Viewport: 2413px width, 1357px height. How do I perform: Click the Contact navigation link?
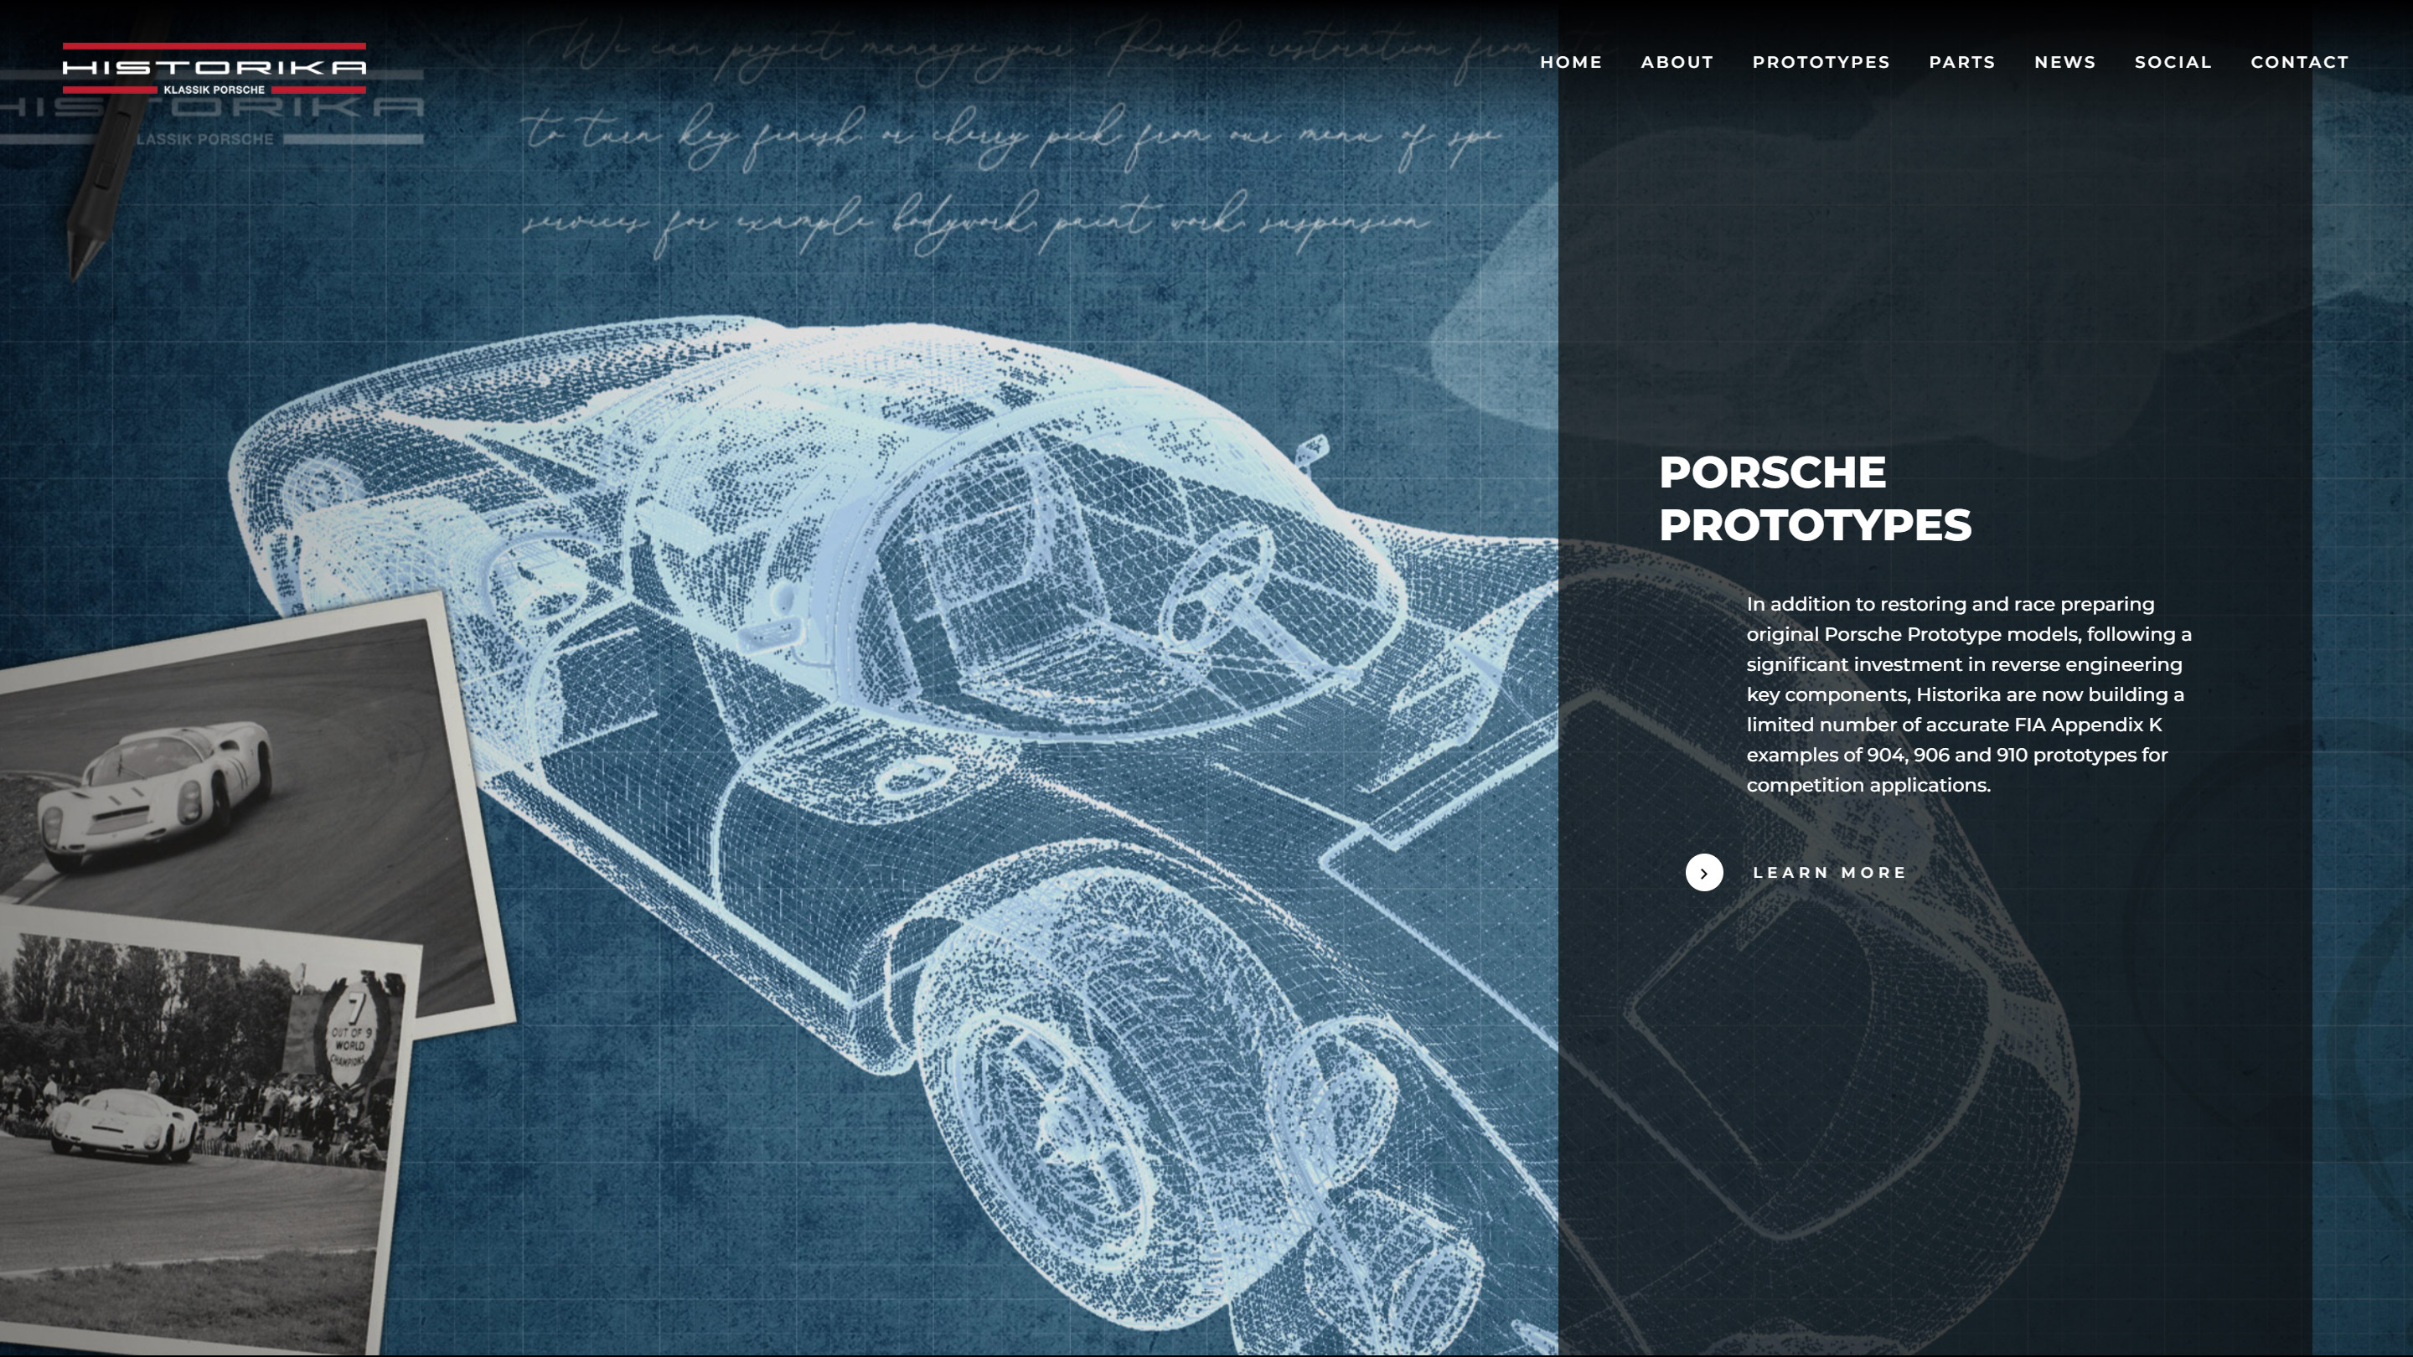(2300, 62)
